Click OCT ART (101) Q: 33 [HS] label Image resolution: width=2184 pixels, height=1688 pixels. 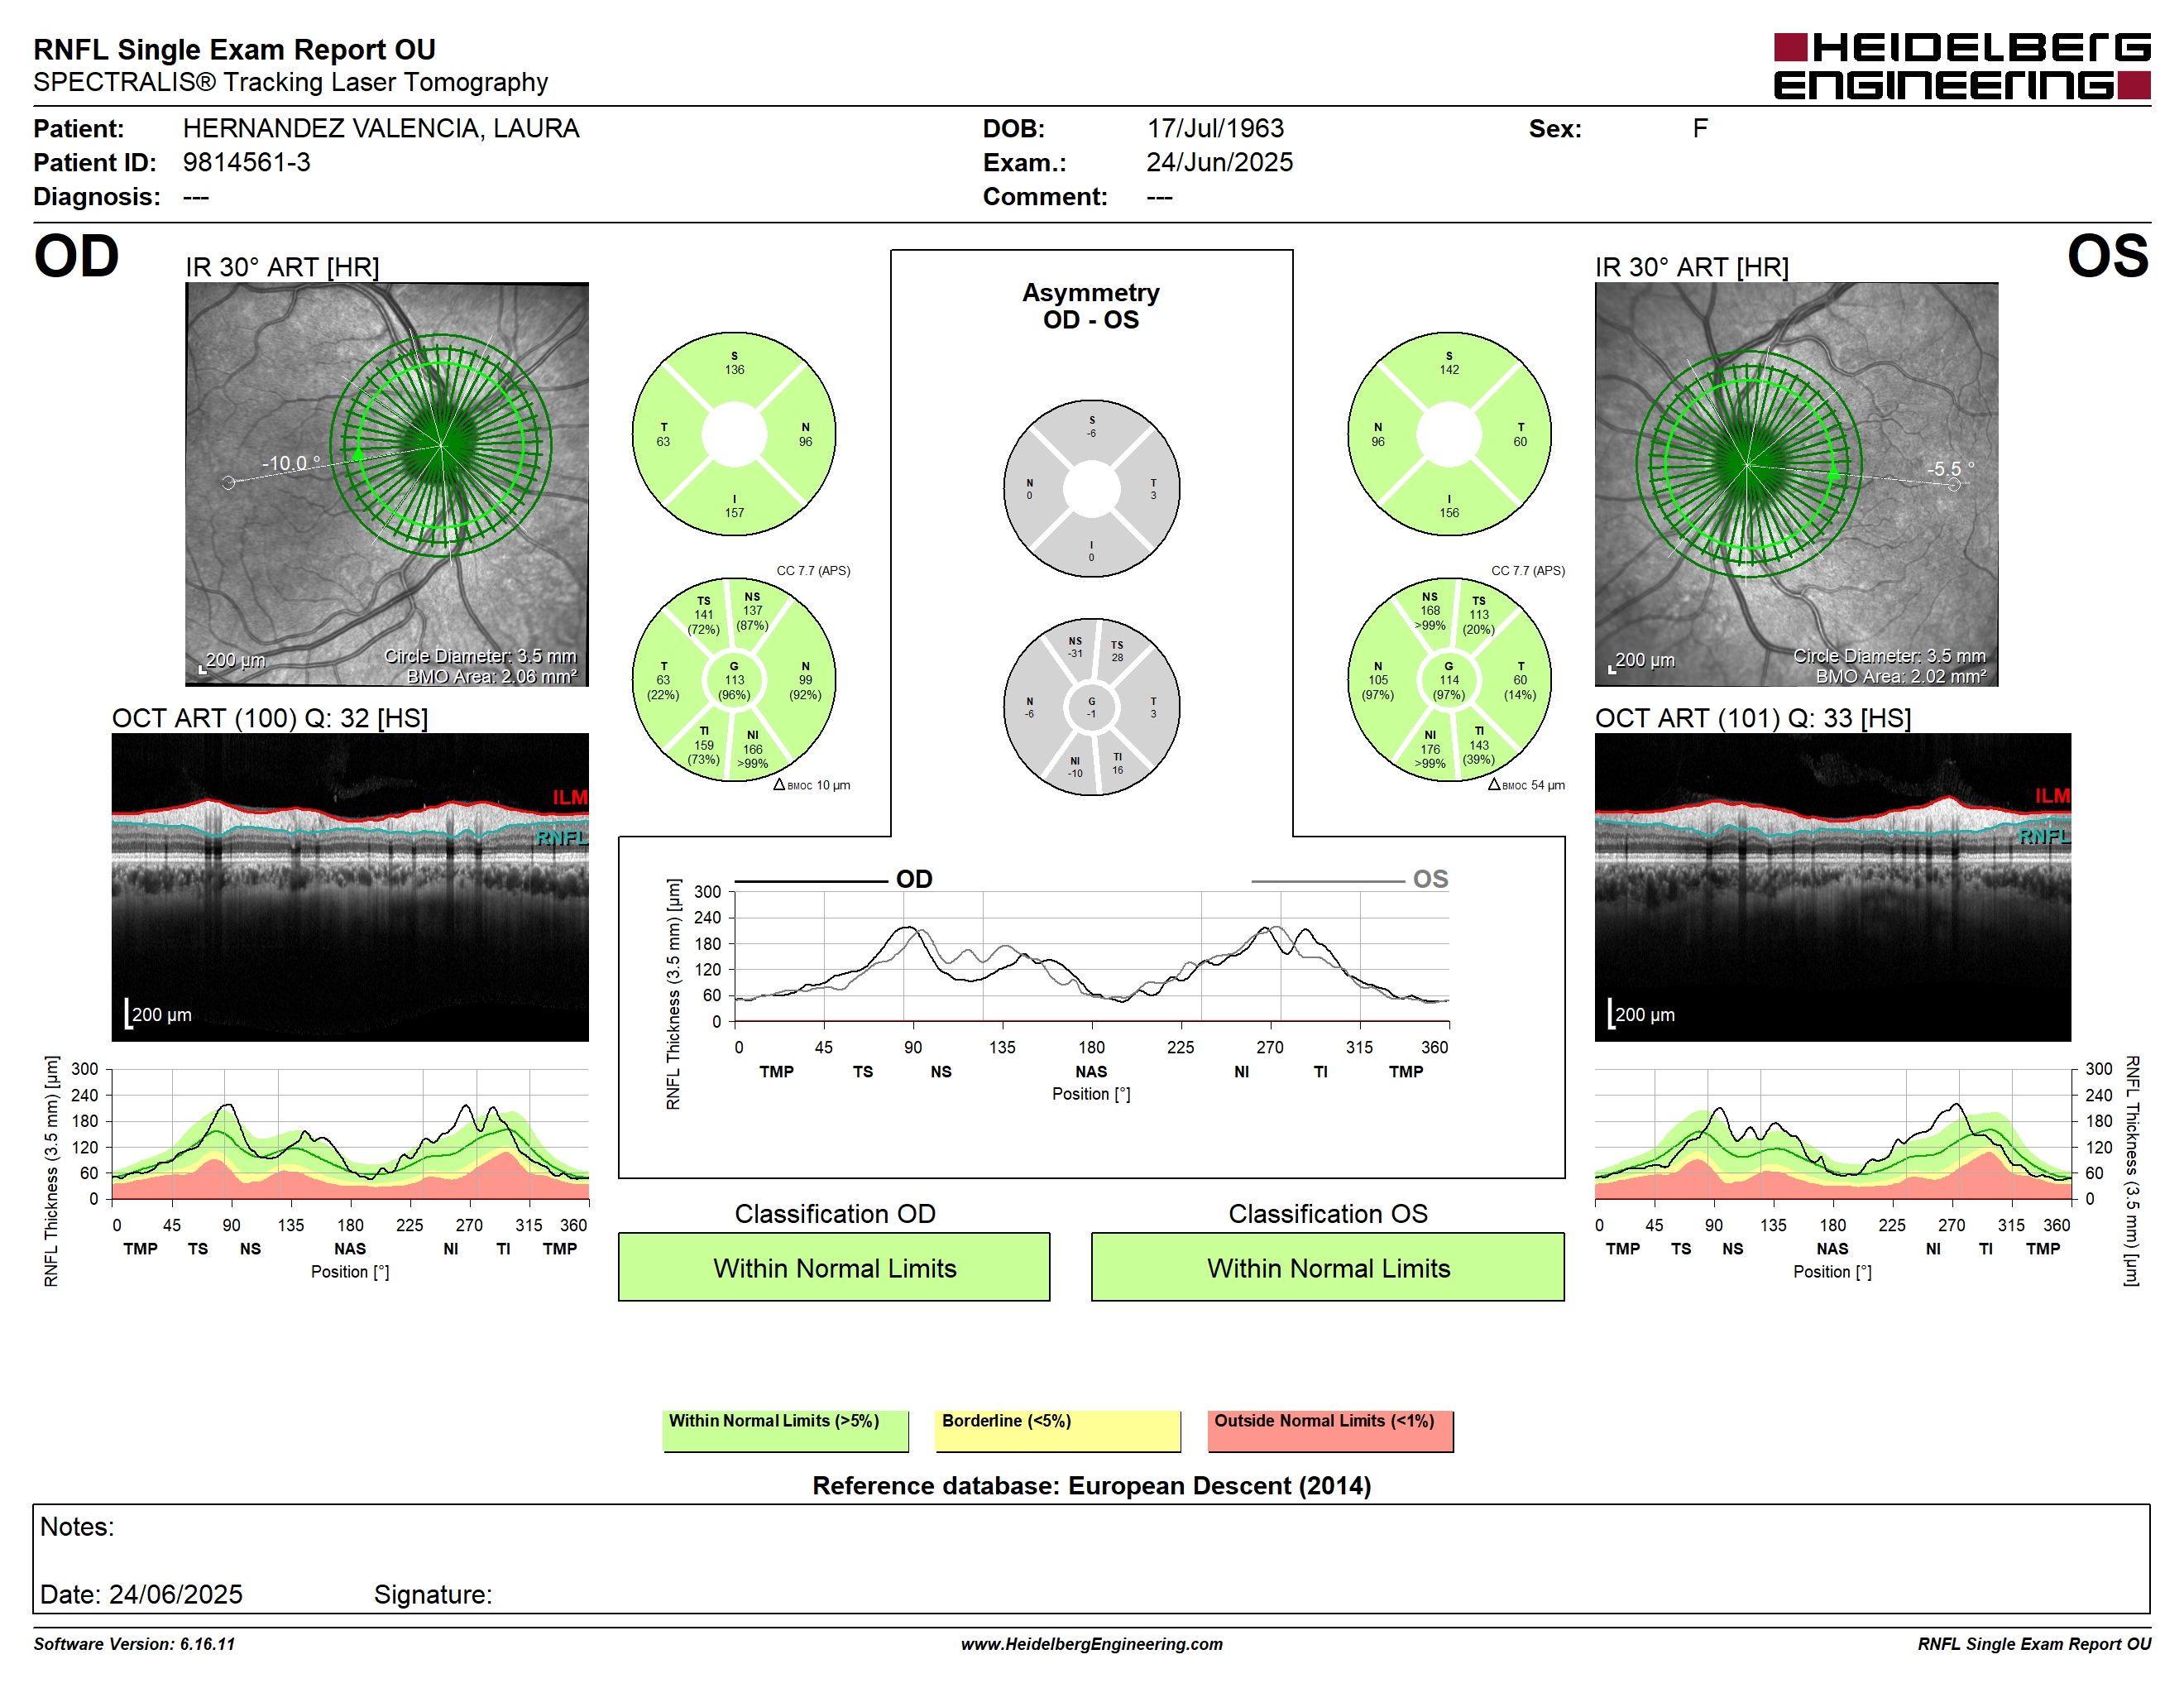[1752, 718]
